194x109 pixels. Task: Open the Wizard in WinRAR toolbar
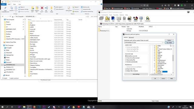135,19
